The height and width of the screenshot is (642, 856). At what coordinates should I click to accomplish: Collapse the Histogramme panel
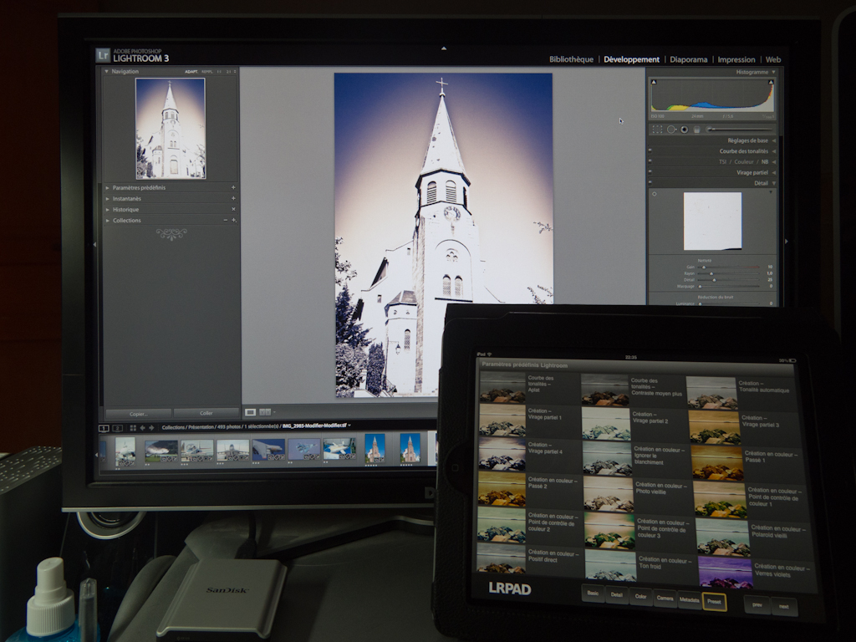pos(773,72)
